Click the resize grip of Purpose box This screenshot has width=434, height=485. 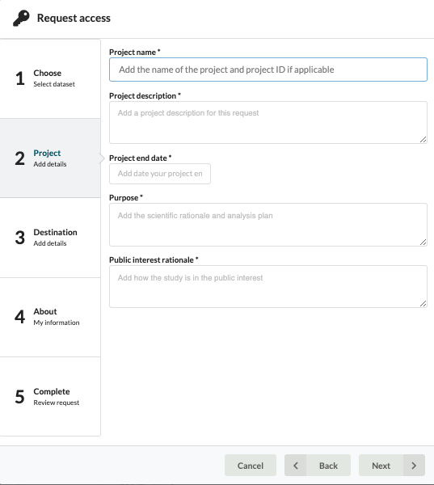(423, 242)
